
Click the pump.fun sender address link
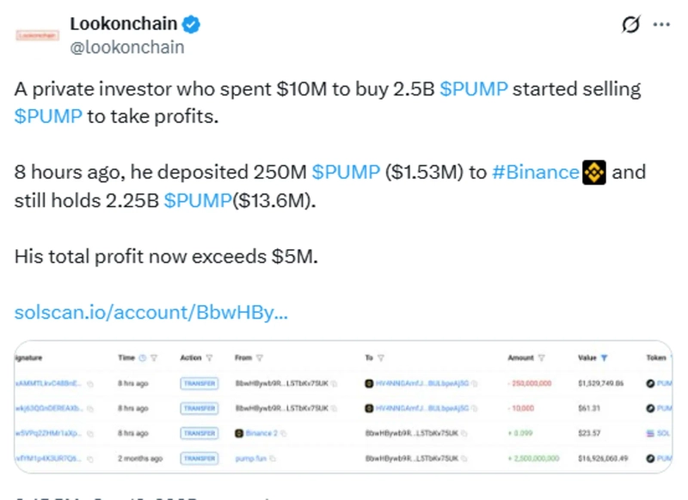(x=250, y=459)
